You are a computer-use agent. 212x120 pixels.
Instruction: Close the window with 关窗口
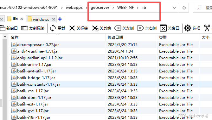[x=170, y=28]
